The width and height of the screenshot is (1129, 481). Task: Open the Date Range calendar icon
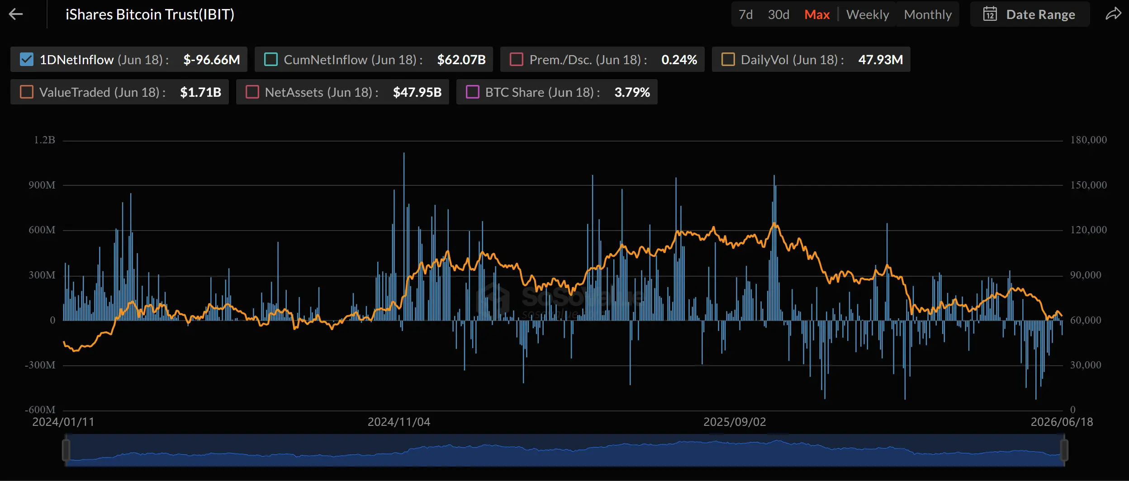click(x=990, y=14)
